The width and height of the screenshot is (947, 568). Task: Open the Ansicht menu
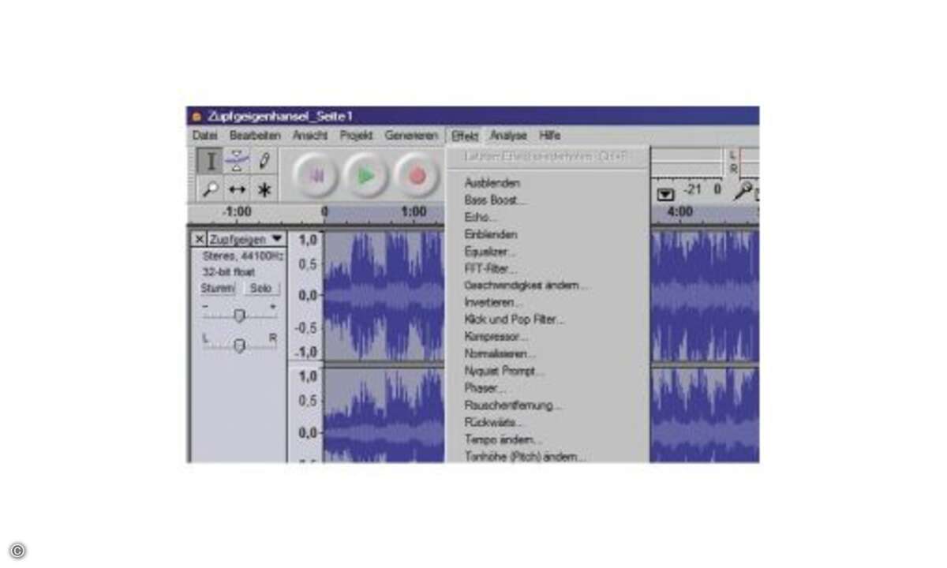click(x=310, y=136)
